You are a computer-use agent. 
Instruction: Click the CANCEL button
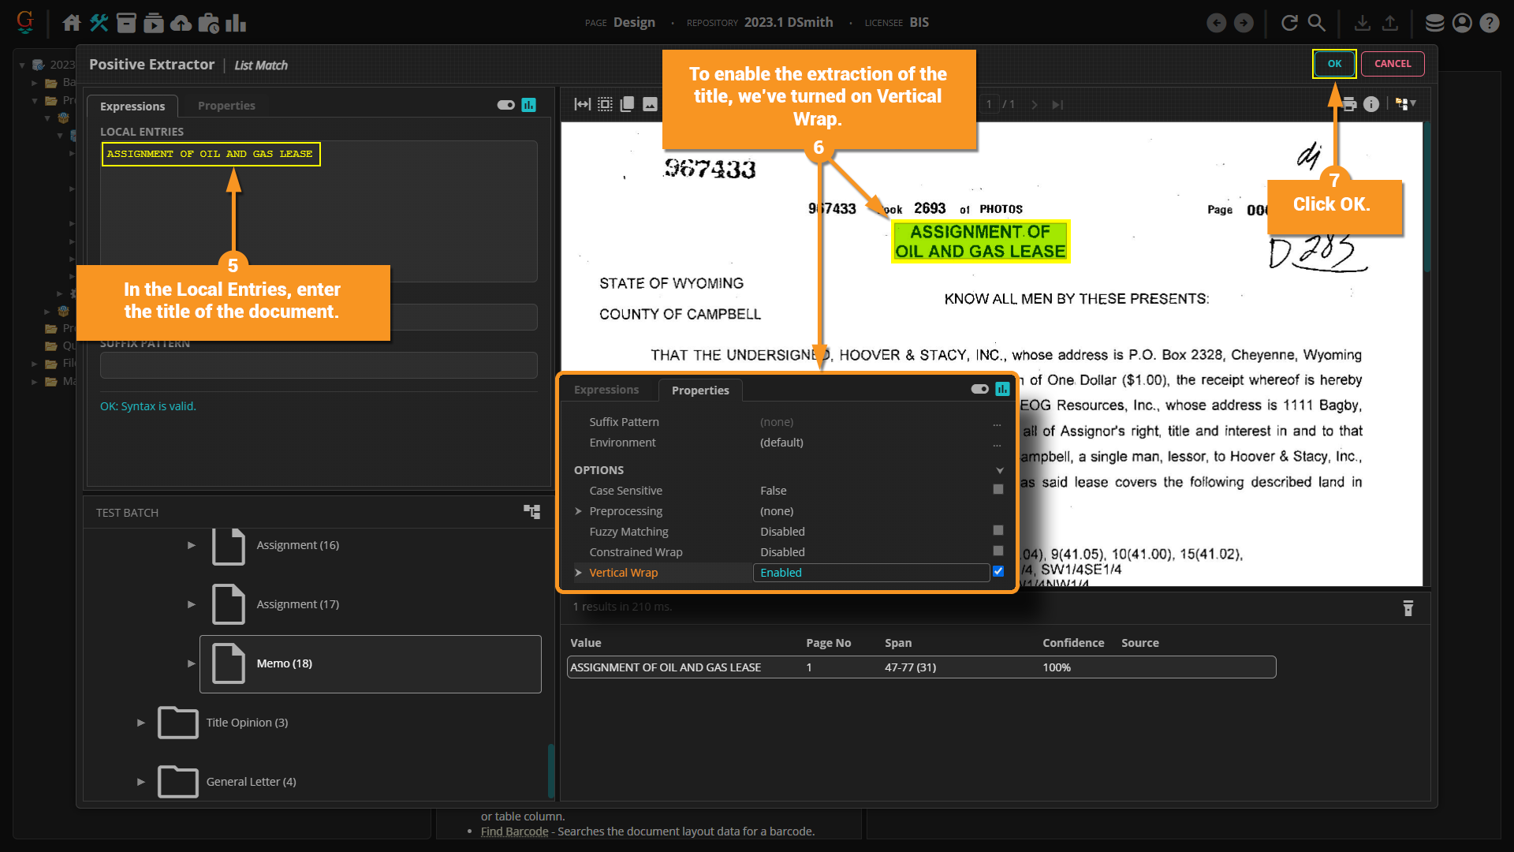tap(1393, 64)
